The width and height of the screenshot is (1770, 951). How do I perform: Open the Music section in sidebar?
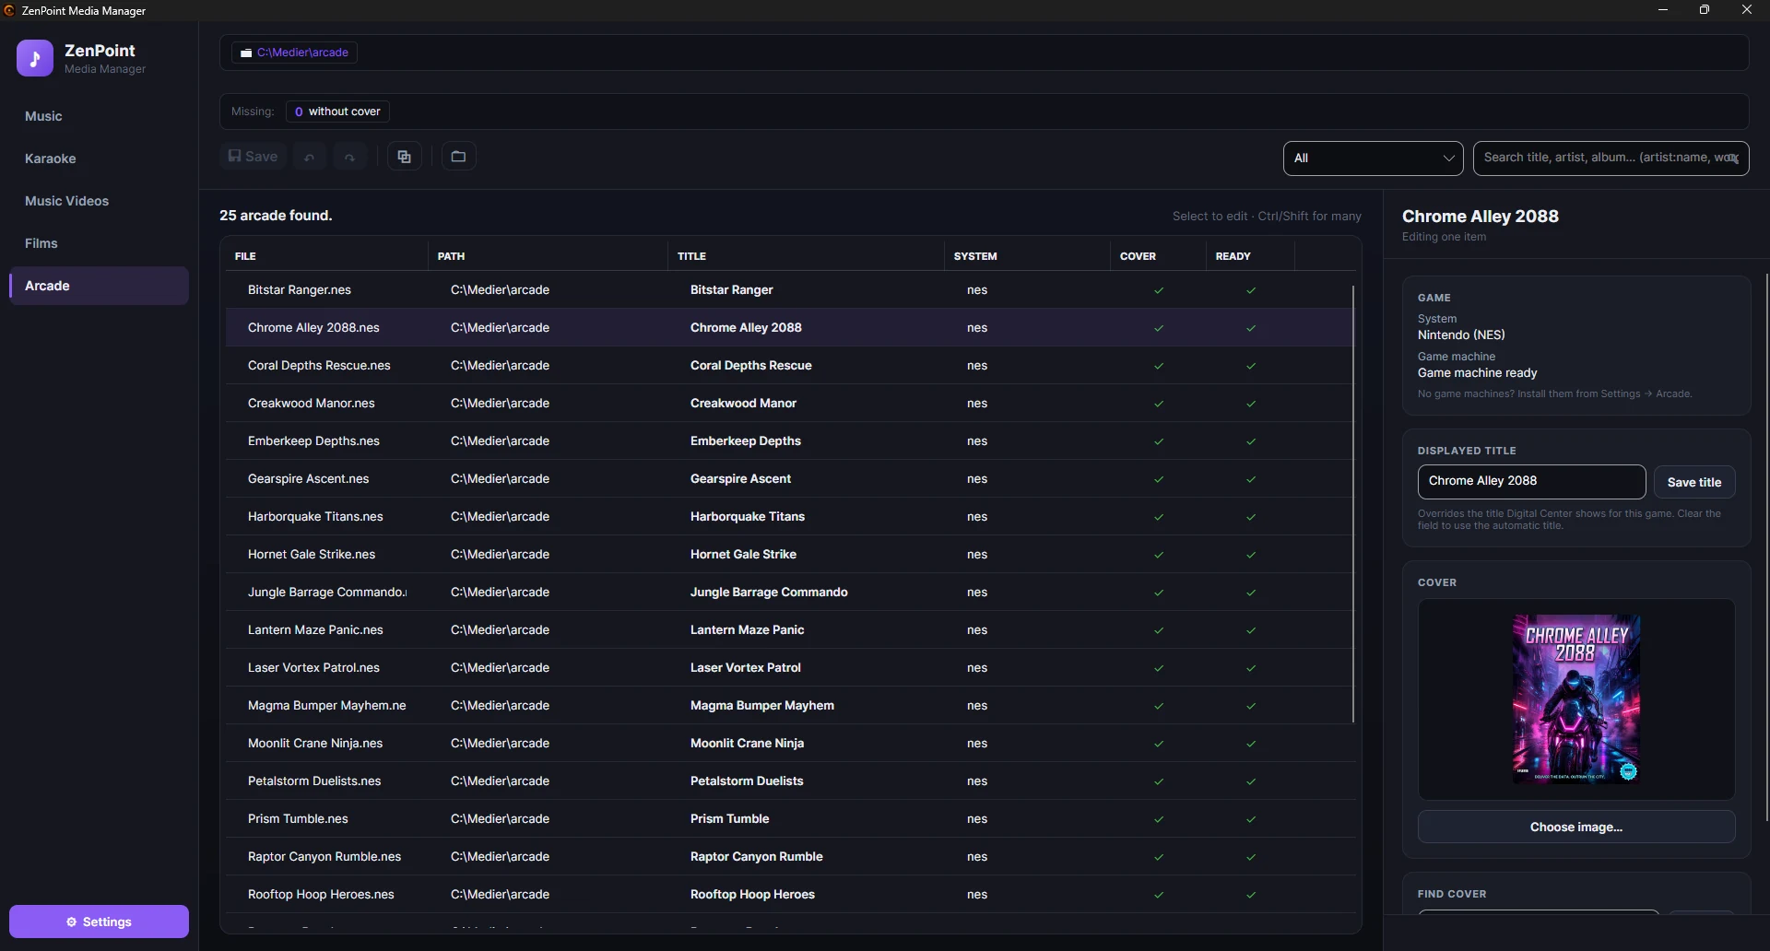pyautogui.click(x=99, y=116)
